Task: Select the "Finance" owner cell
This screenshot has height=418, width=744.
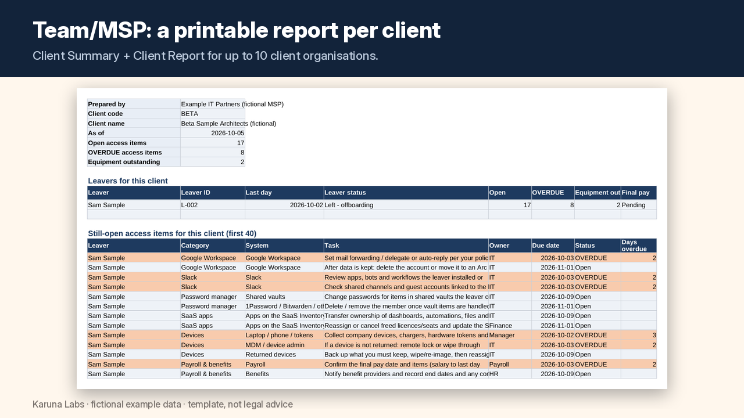Action: pyautogui.click(x=510, y=326)
